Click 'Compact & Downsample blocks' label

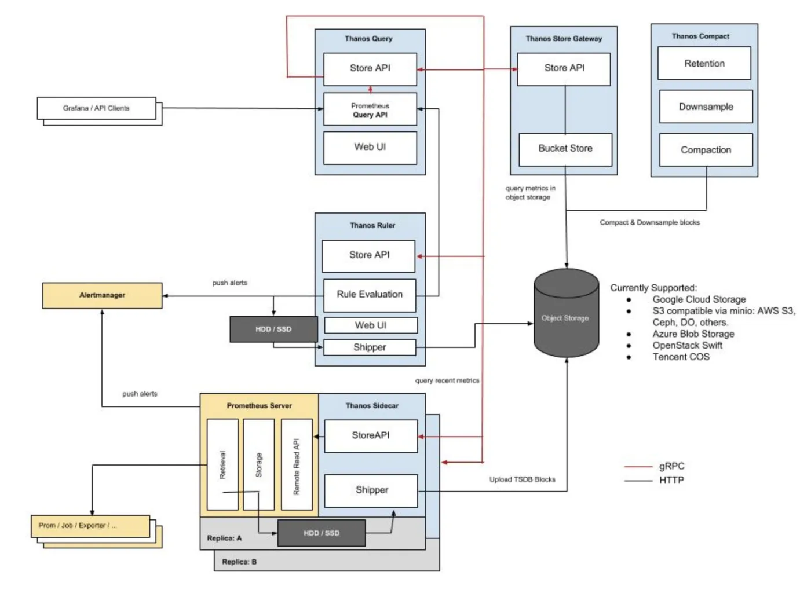tap(649, 222)
